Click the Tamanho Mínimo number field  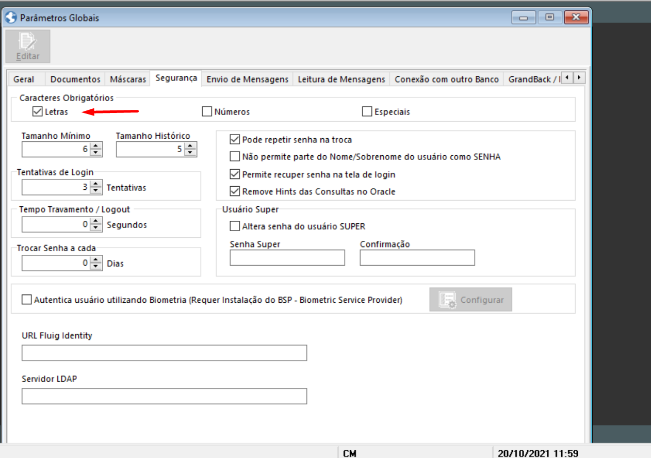tap(56, 150)
